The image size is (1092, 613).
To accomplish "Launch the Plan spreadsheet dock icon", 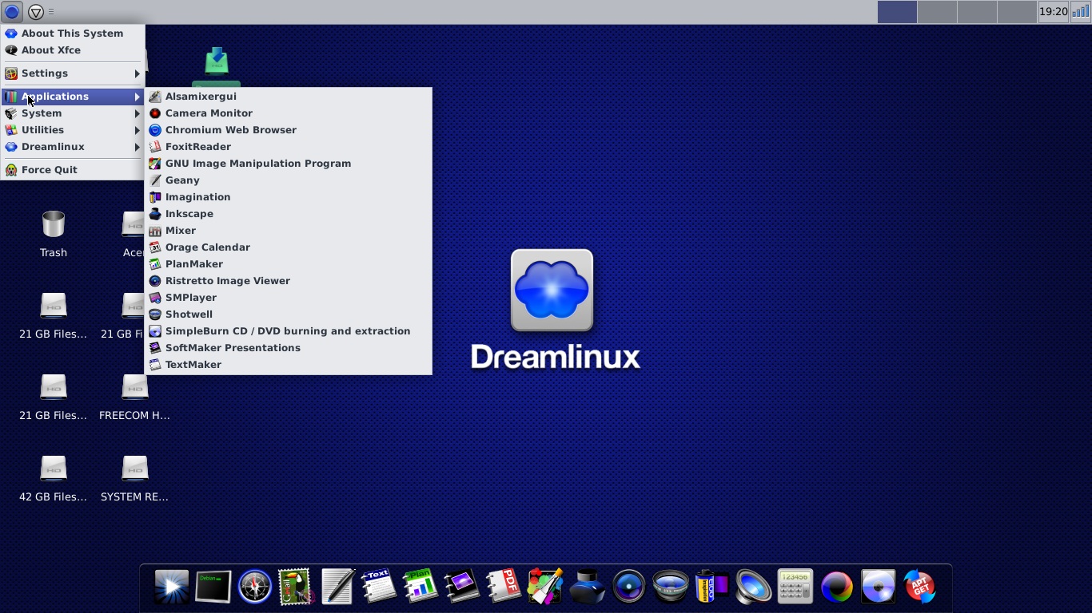I will coord(420,586).
